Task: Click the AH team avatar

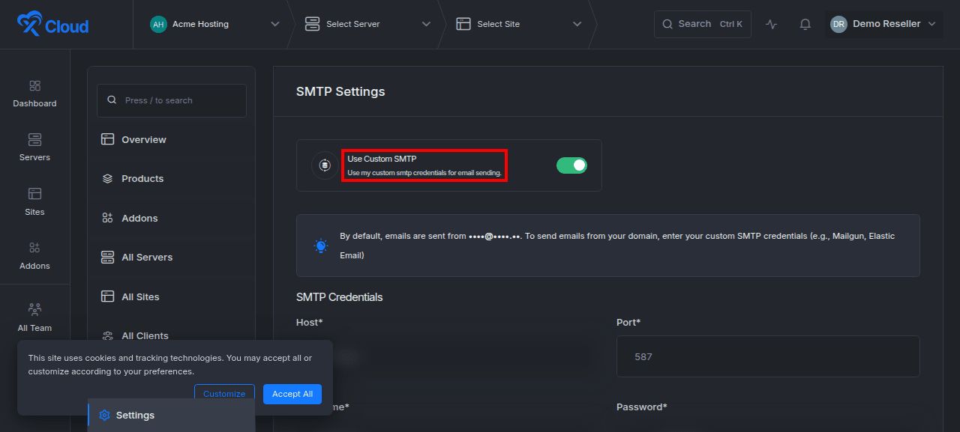Action: 158,24
